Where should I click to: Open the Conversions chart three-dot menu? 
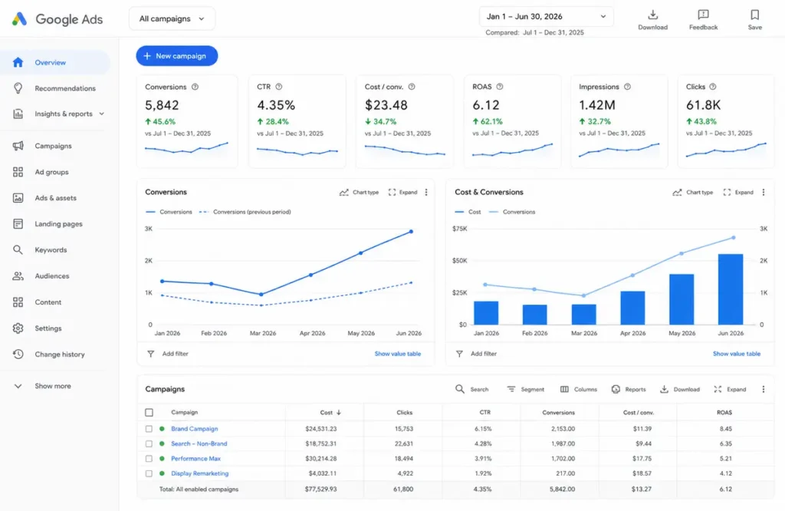(426, 193)
